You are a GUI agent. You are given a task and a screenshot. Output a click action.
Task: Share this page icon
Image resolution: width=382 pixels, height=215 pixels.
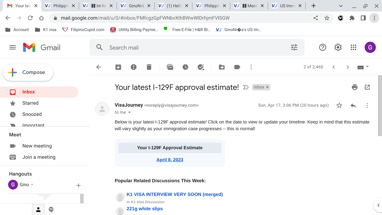click(x=316, y=18)
